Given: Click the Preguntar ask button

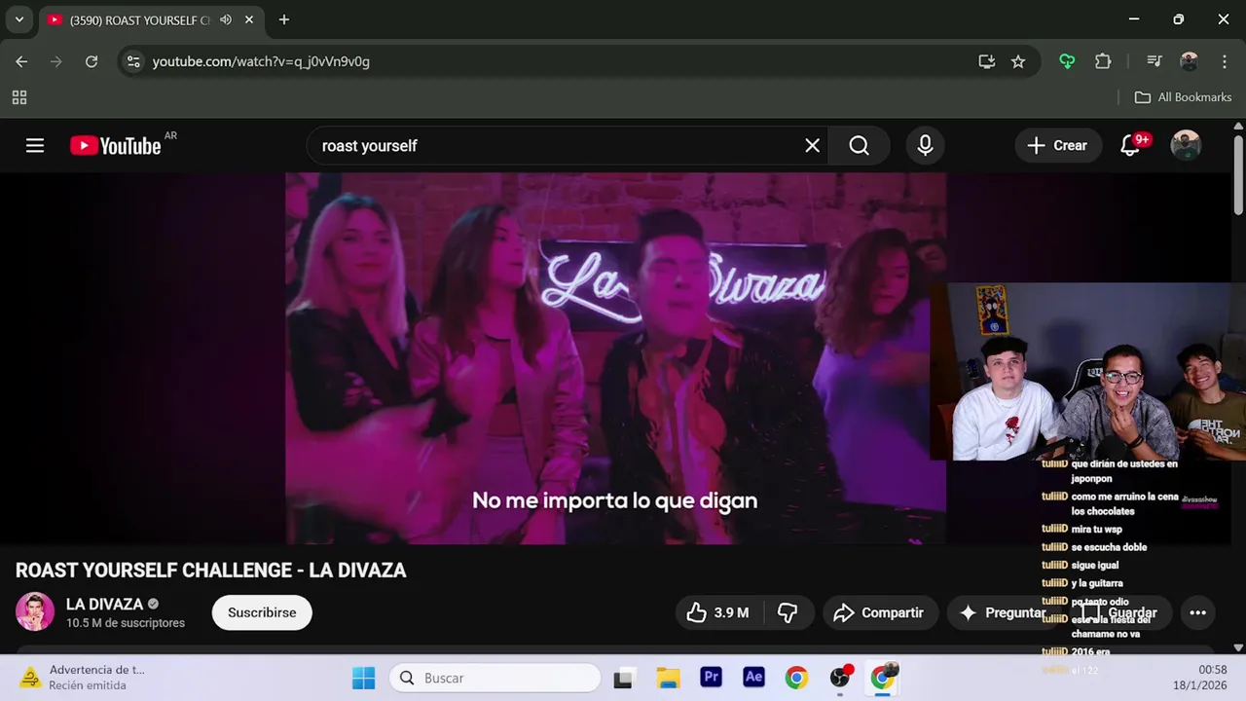Looking at the screenshot, I should pyautogui.click(x=1002, y=612).
